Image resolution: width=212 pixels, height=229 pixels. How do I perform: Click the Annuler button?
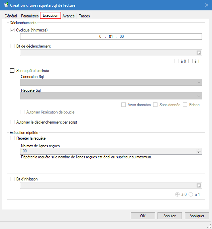[169, 216]
